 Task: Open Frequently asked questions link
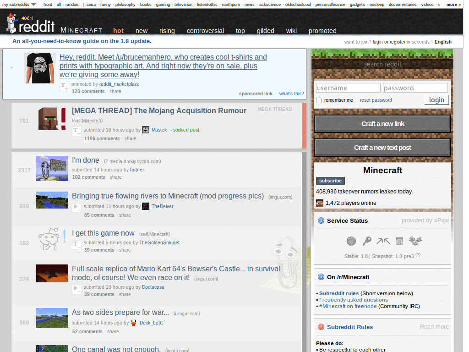[x=353, y=300]
